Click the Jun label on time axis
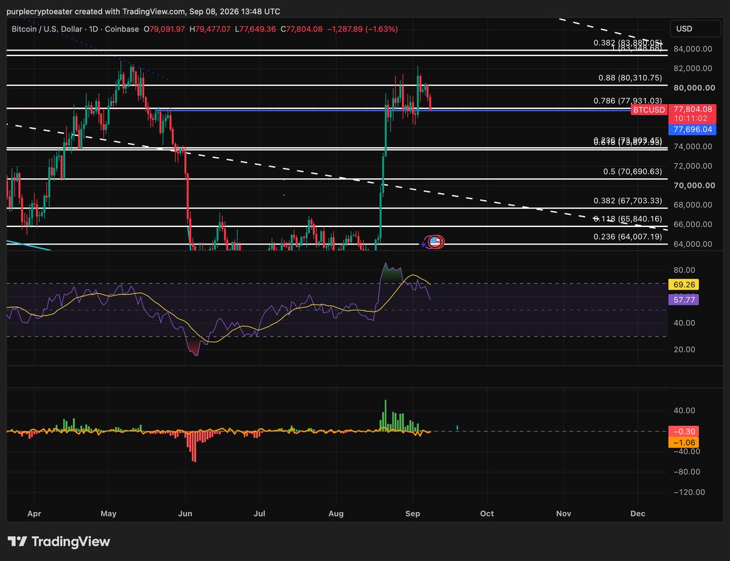 (186, 514)
